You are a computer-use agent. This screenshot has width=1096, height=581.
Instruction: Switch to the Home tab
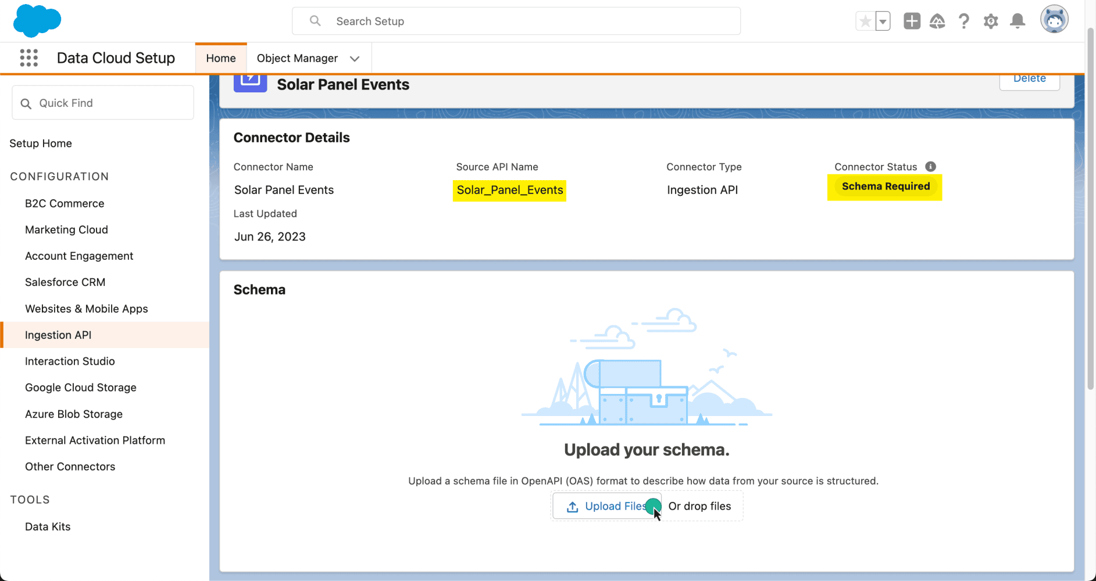click(x=221, y=58)
